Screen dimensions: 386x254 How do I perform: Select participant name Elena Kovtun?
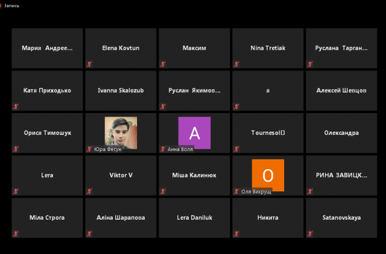tap(121, 48)
